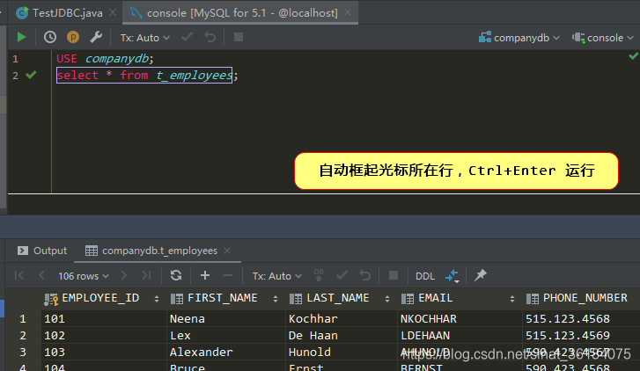Image resolution: width=640 pixels, height=371 pixels.
Task: Select the cell containing Lex
Action: pyautogui.click(x=225, y=336)
